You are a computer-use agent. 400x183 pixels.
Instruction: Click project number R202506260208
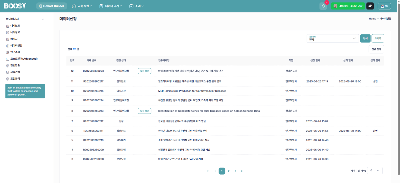pyautogui.click(x=93, y=159)
